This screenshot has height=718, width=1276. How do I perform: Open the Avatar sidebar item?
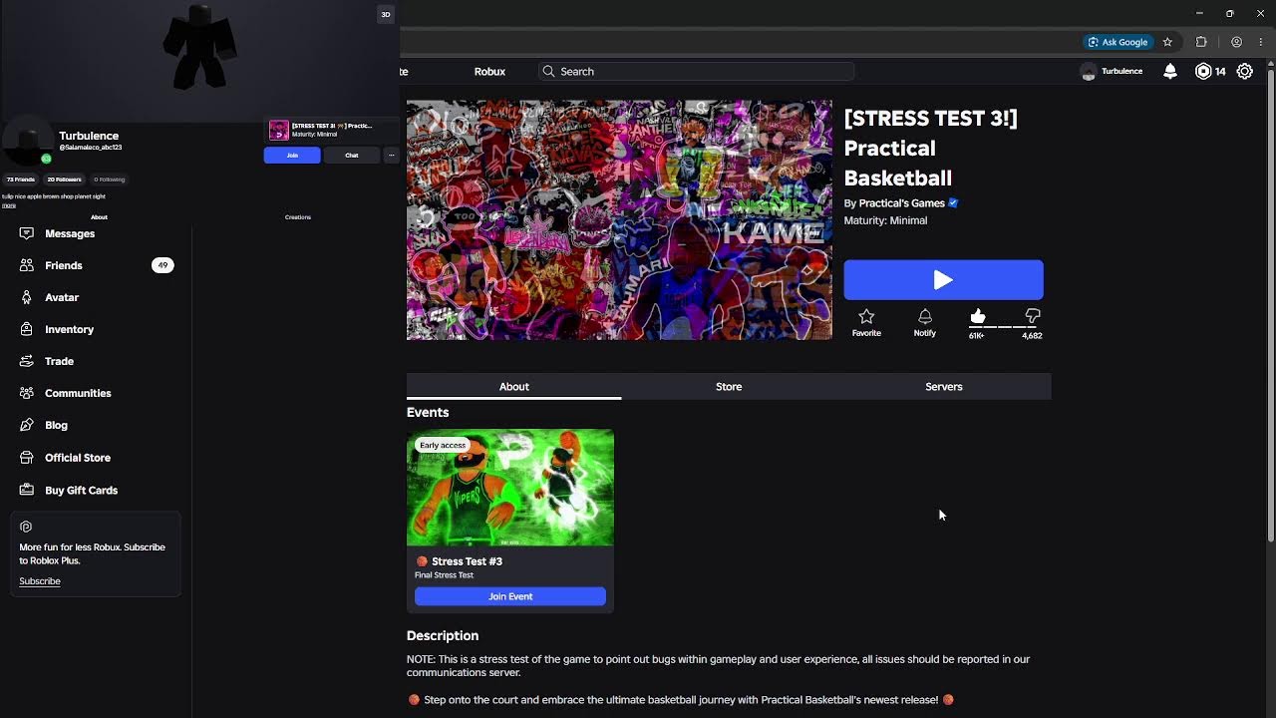tap(50, 297)
